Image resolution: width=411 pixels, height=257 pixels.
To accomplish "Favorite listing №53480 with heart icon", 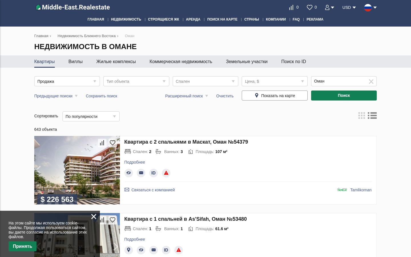I will (x=112, y=220).
